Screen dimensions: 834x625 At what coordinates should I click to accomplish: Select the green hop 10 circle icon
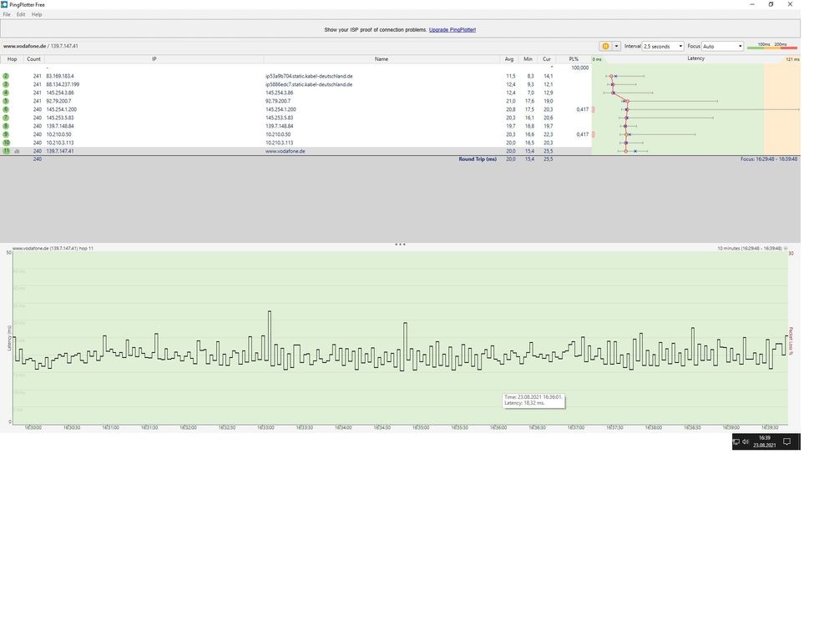pos(6,143)
